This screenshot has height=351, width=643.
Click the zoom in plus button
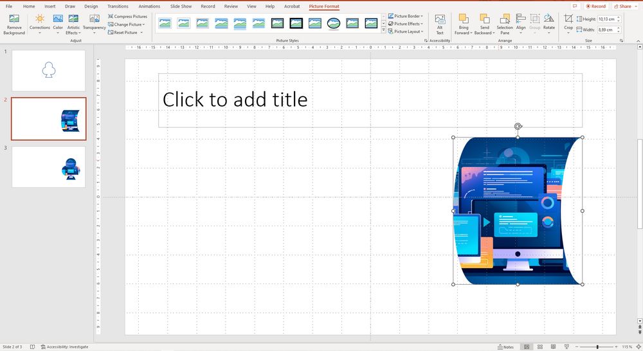tap(616, 347)
